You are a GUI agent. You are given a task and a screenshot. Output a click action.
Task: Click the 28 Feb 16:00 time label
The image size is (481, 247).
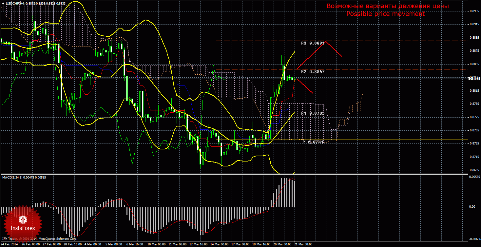tap(72, 244)
